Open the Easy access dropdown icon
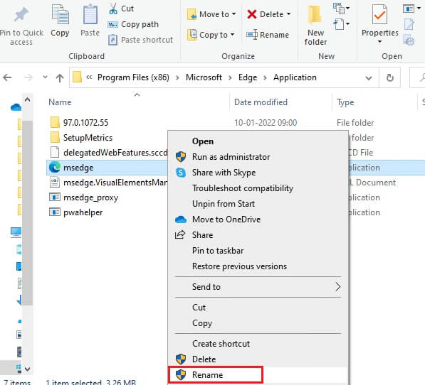425x385 pixels. coord(341,24)
